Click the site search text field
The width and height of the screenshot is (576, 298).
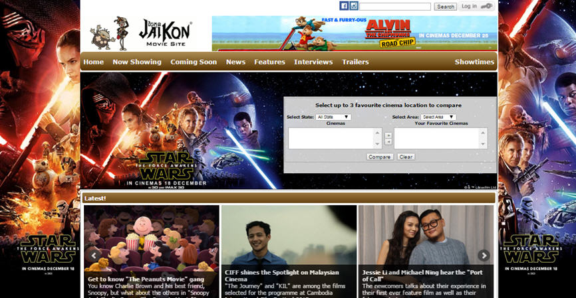pyautogui.click(x=395, y=7)
